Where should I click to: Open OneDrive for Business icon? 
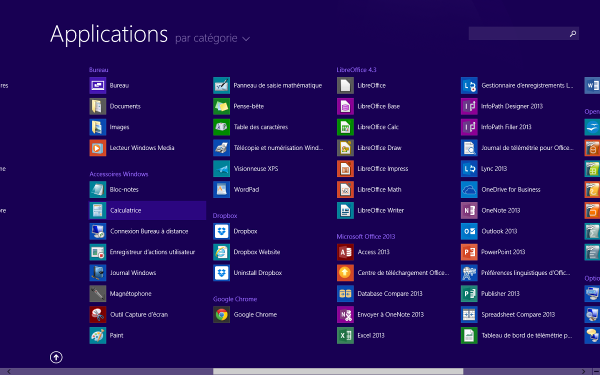tap(469, 189)
